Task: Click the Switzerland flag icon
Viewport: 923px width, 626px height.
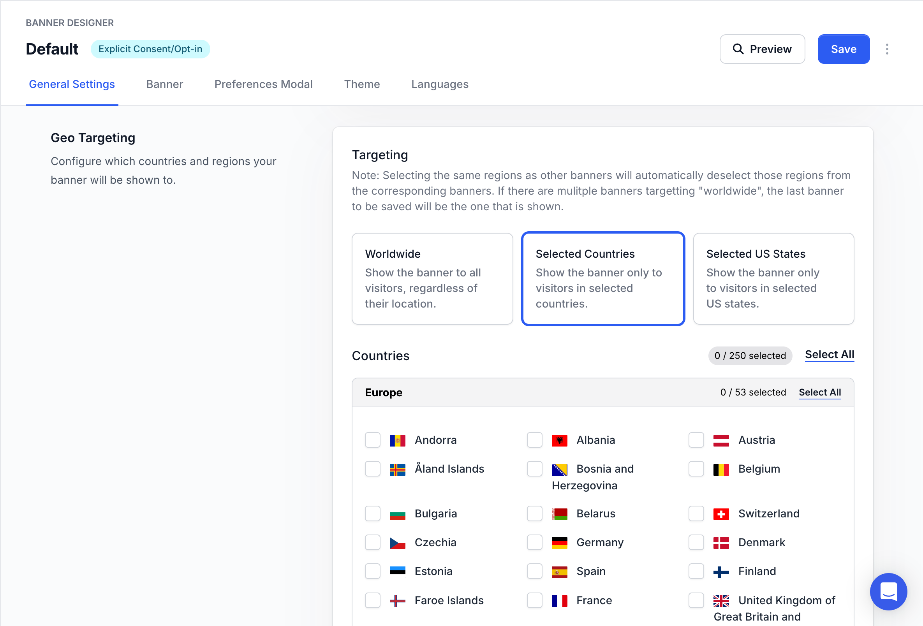Action: (x=721, y=514)
